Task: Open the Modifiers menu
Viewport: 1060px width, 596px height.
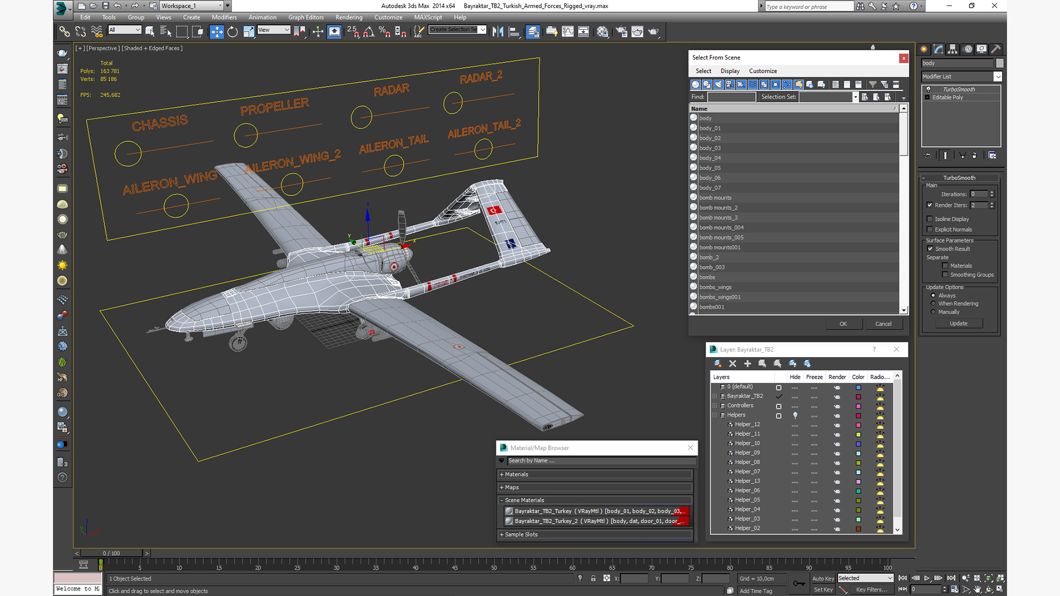Action: 224,17
